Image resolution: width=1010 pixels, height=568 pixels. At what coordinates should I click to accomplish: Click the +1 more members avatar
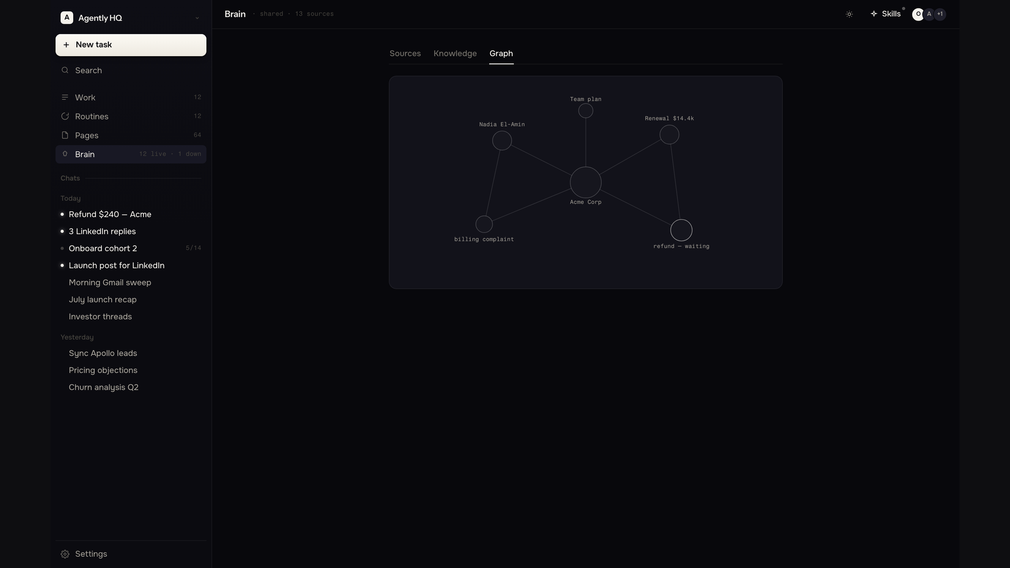point(940,14)
